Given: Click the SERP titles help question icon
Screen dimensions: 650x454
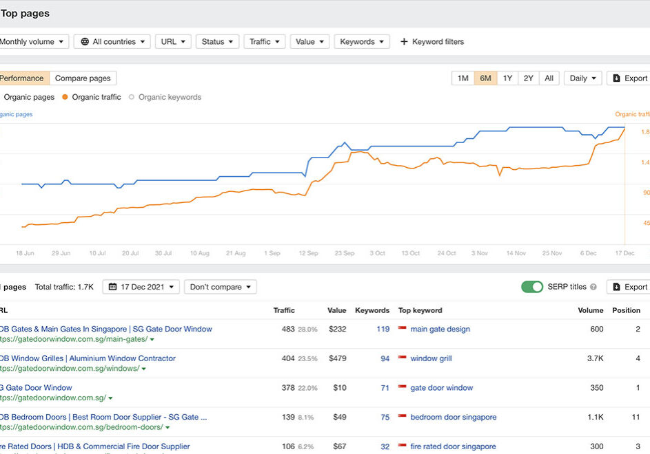Looking at the screenshot, I should pyautogui.click(x=593, y=287).
